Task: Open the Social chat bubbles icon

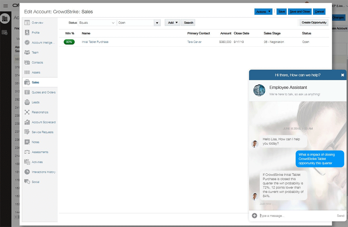Action: click(x=27, y=182)
